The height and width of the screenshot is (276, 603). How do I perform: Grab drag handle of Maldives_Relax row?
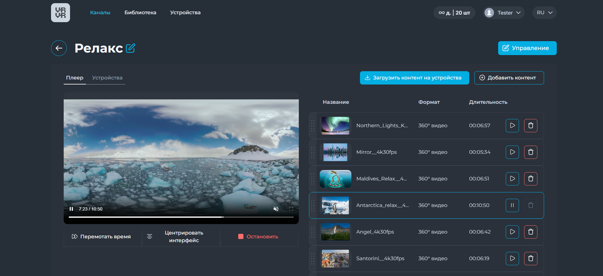313,179
